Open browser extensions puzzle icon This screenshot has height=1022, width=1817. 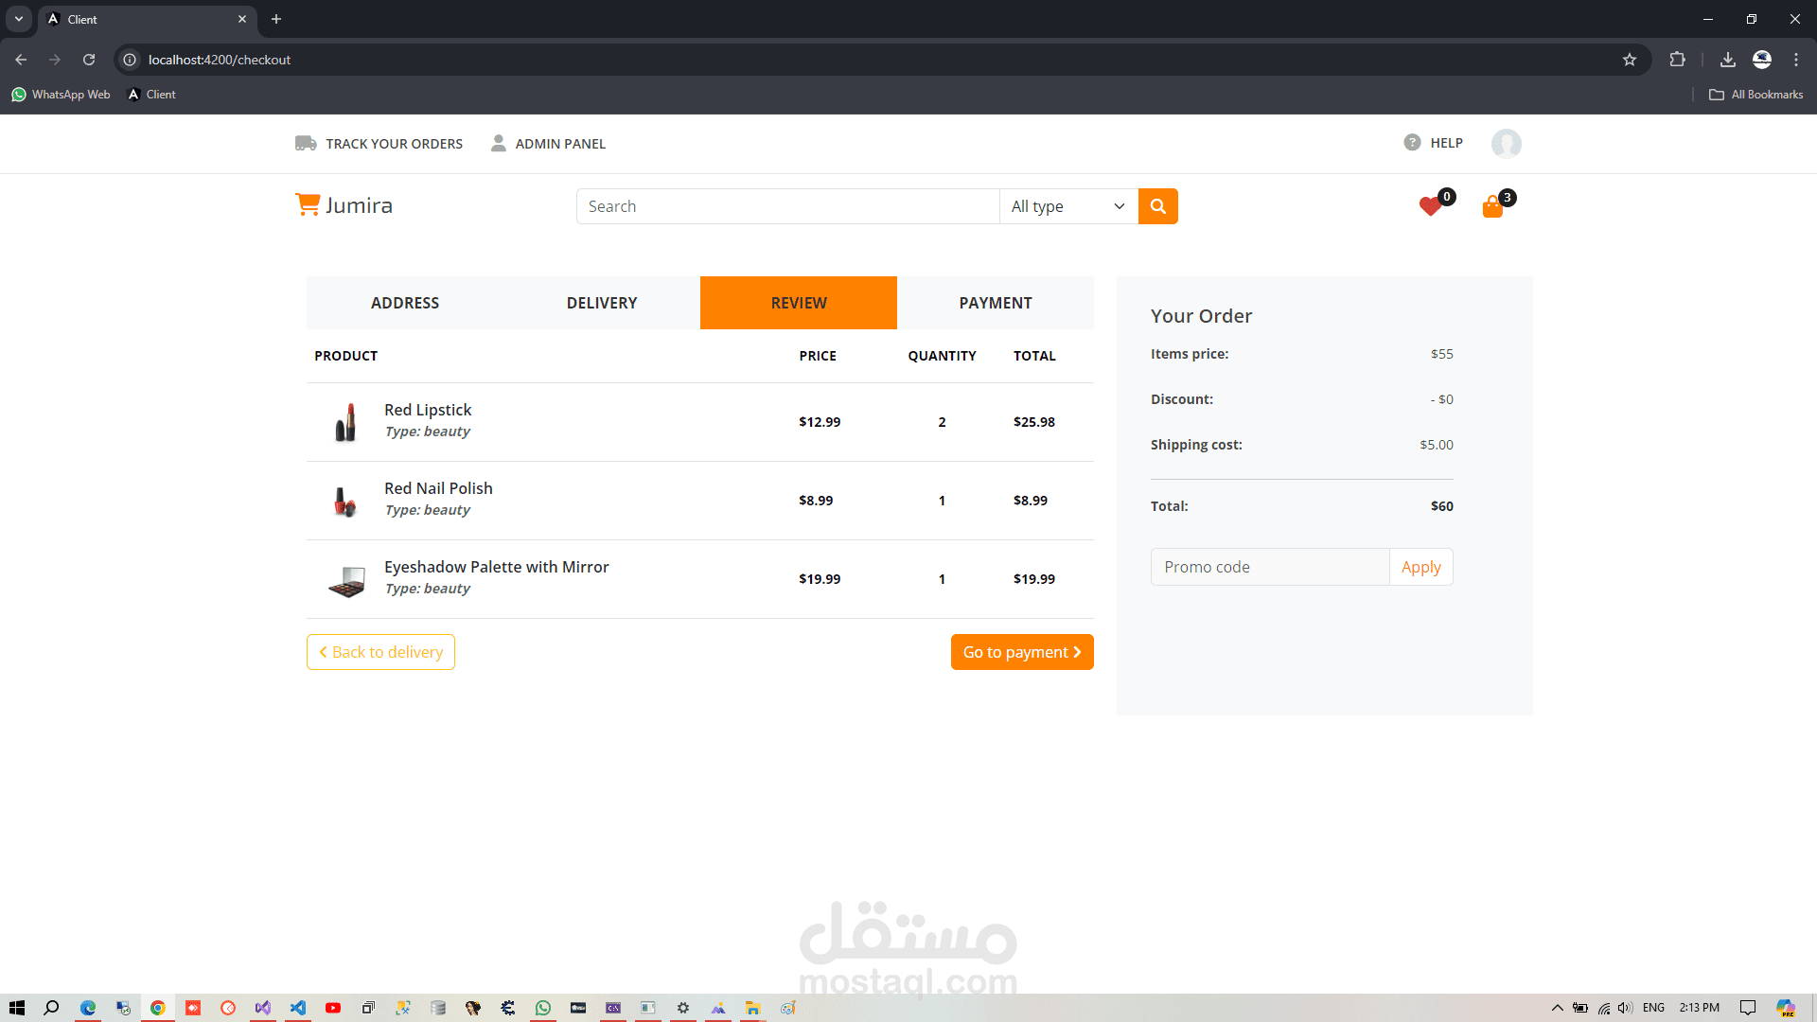coord(1677,60)
